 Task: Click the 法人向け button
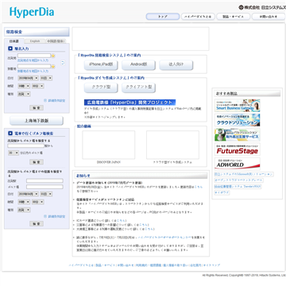(x=176, y=65)
